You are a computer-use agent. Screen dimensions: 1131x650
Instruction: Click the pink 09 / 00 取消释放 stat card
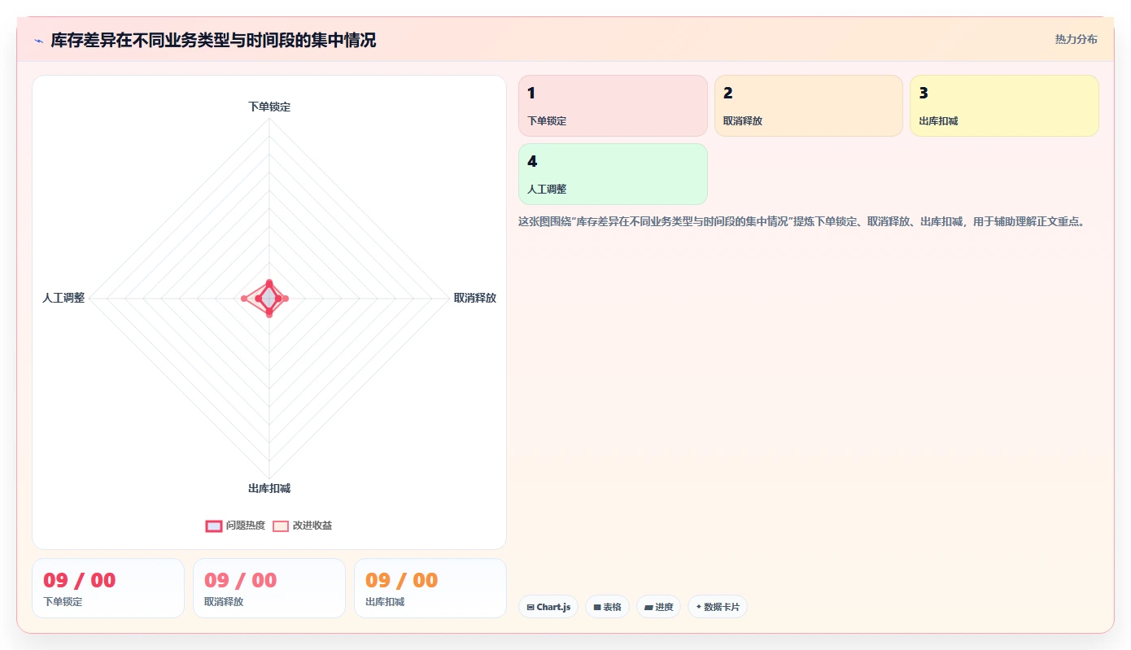(269, 588)
